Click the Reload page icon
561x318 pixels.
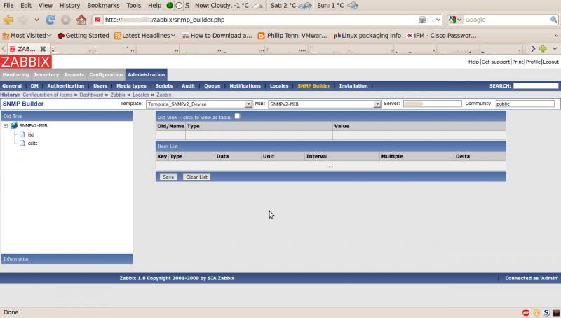point(50,20)
